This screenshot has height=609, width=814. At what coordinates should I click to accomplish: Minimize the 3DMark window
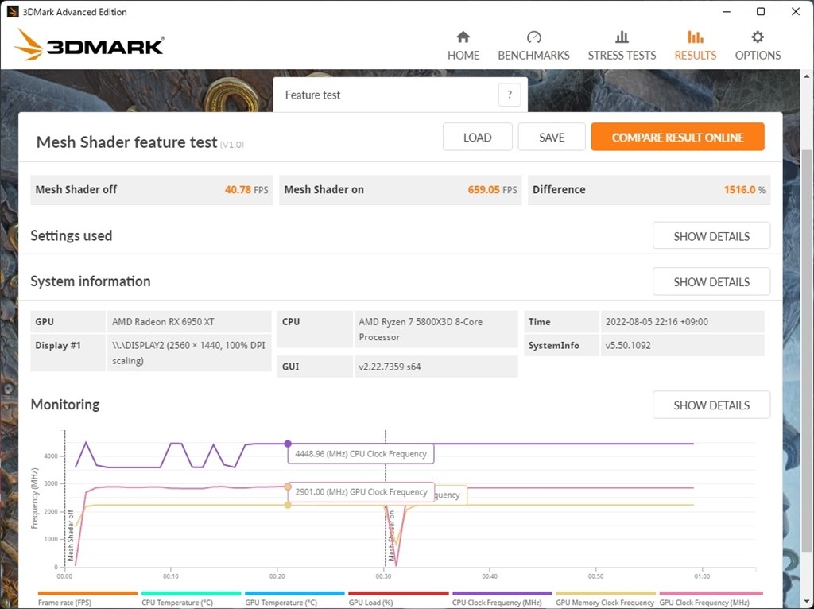coord(726,11)
